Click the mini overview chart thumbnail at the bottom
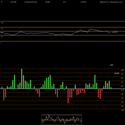This screenshot has width=125, height=125. pos(62,120)
